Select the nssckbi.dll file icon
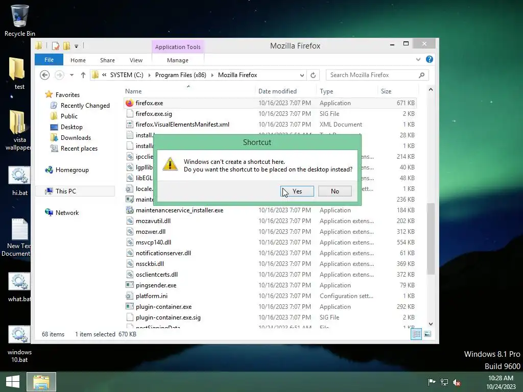The width and height of the screenshot is (523, 392). [x=130, y=264]
